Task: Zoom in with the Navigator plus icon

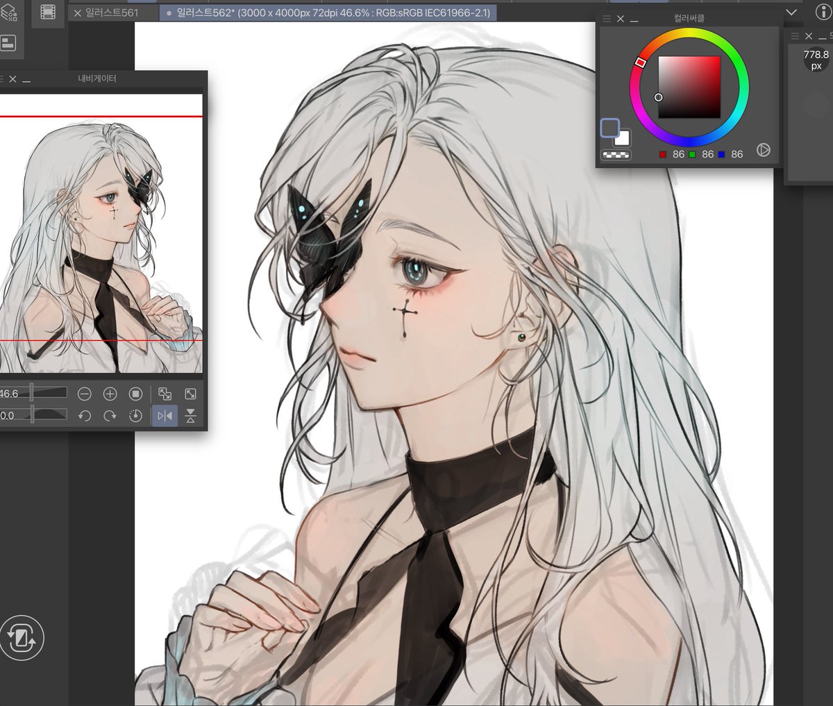Action: (x=110, y=394)
